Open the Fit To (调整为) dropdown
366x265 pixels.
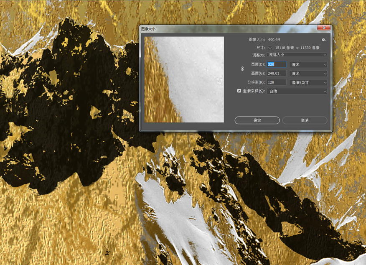coord(297,55)
